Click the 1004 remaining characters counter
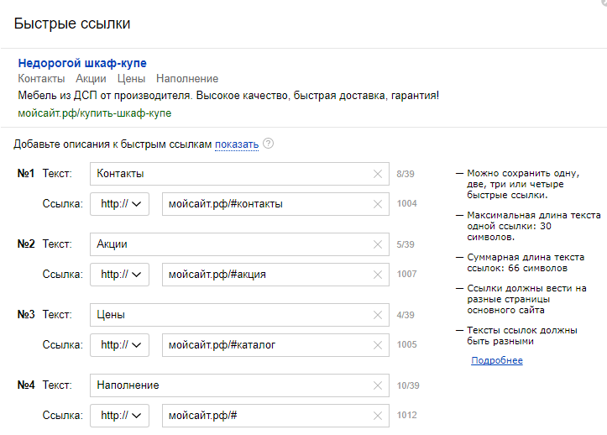The image size is (607, 435). pos(407,203)
